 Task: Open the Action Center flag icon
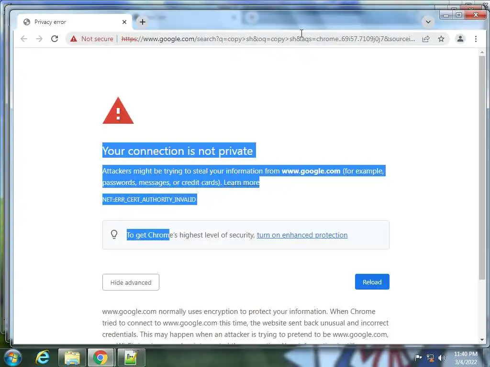(418, 357)
